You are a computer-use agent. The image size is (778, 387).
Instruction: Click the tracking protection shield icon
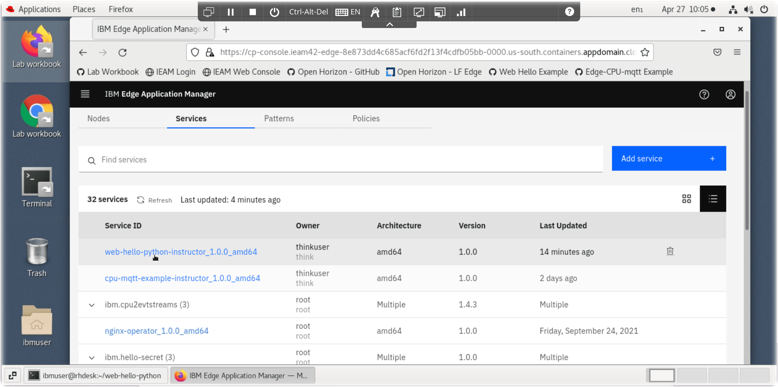click(195, 52)
